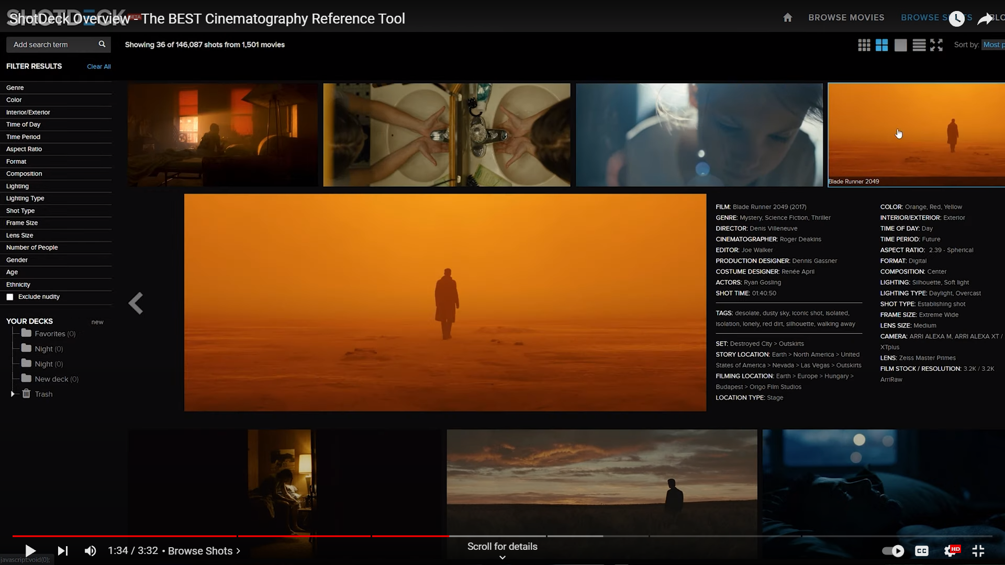The width and height of the screenshot is (1005, 565).
Task: Switch to single large image view icon
Action: [x=901, y=45]
